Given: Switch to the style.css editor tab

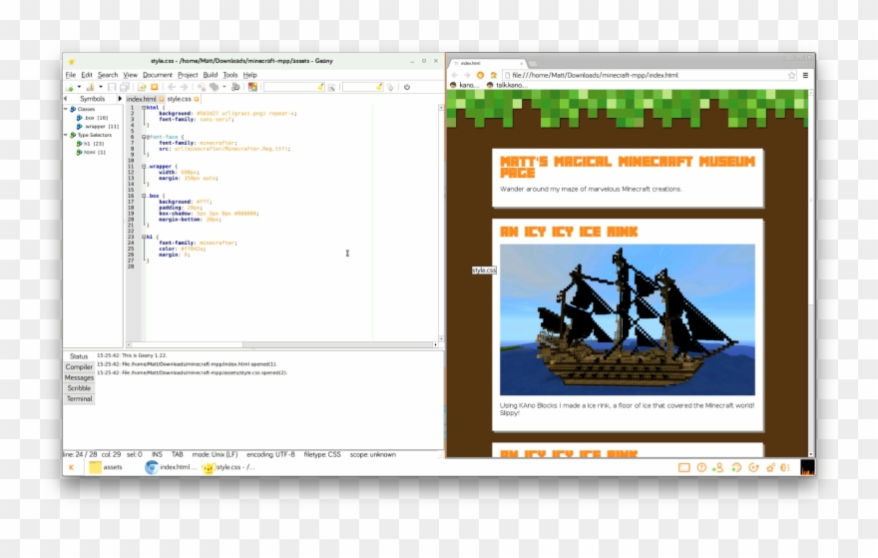Looking at the screenshot, I should pos(180,99).
